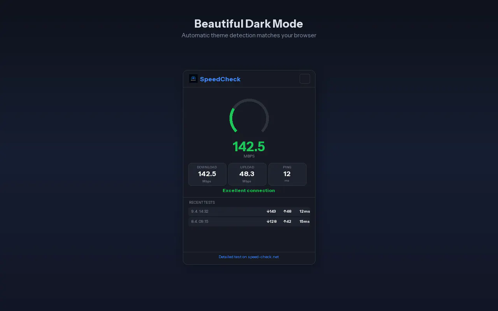Select the Upload 48.3 Mbps card
This screenshot has width=498, height=311.
pos(247,174)
